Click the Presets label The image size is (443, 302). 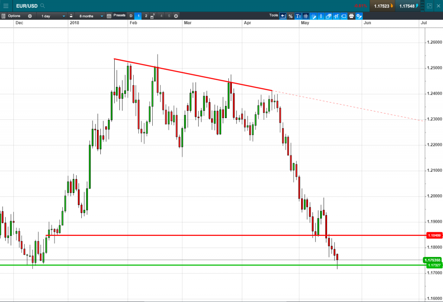pyautogui.click(x=119, y=15)
